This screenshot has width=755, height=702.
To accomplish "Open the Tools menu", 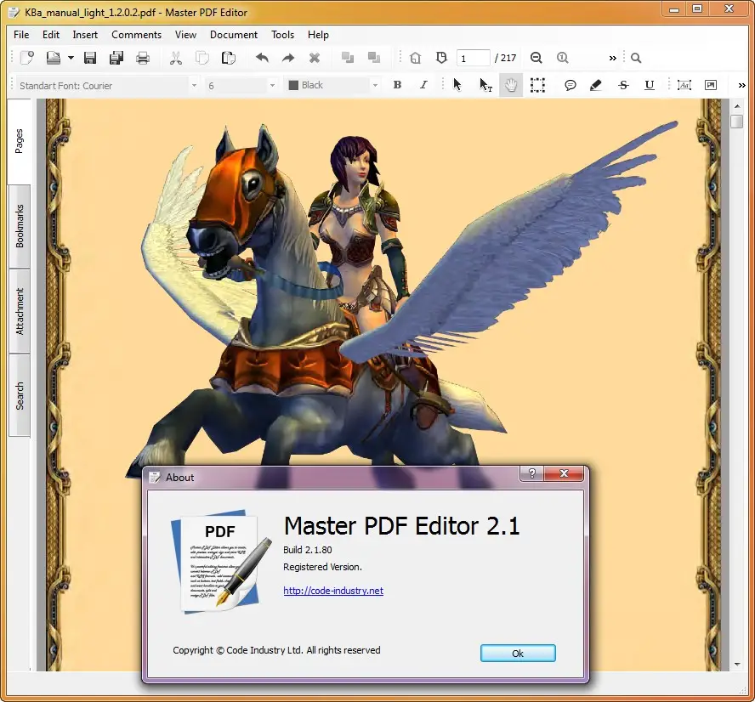I will tap(282, 35).
